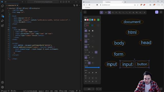Select the Excalidraw eraser tool
The width and height of the screenshot is (164, 92).
[x=140, y=13]
